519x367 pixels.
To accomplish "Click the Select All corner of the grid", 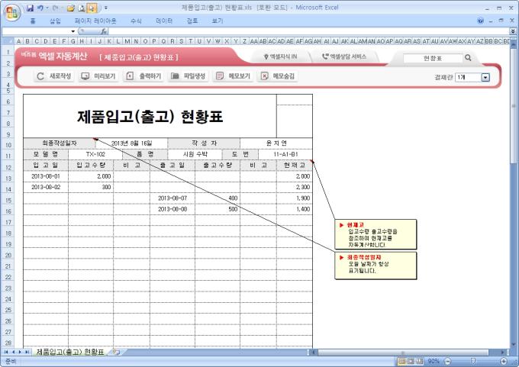I will click(8, 41).
